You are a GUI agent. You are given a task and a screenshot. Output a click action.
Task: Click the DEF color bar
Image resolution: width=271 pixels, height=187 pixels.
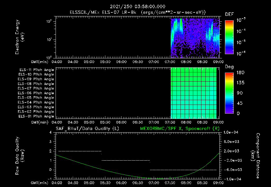coord(229,37)
